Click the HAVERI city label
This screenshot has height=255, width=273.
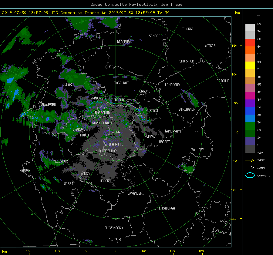pyautogui.click(x=105, y=181)
